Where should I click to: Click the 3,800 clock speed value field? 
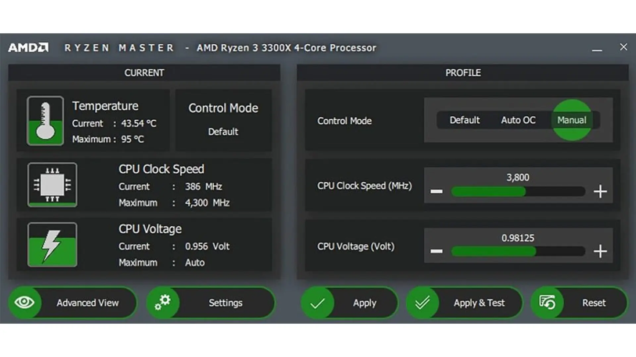(518, 178)
